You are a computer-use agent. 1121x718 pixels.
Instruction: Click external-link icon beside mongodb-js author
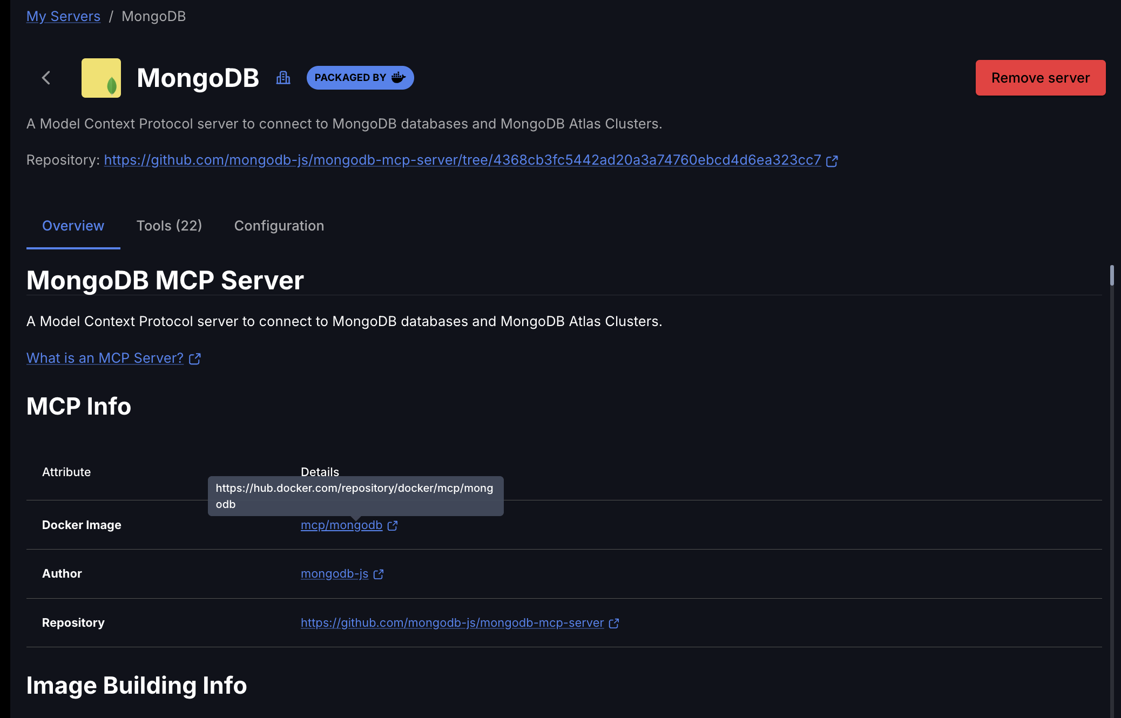379,574
